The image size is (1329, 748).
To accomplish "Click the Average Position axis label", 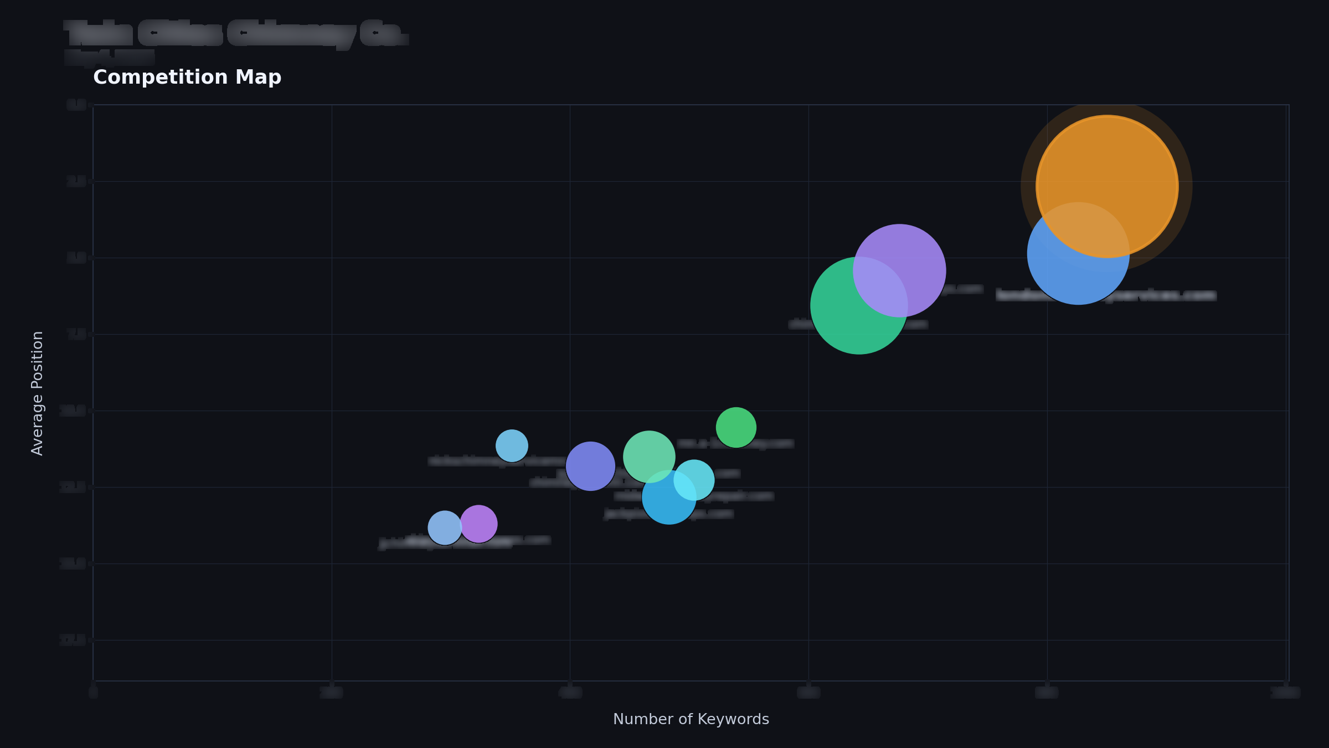I will tap(37, 393).
